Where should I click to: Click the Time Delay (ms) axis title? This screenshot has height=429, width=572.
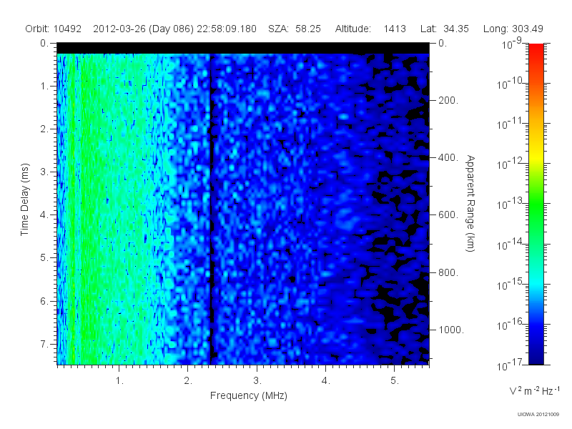[x=24, y=199]
